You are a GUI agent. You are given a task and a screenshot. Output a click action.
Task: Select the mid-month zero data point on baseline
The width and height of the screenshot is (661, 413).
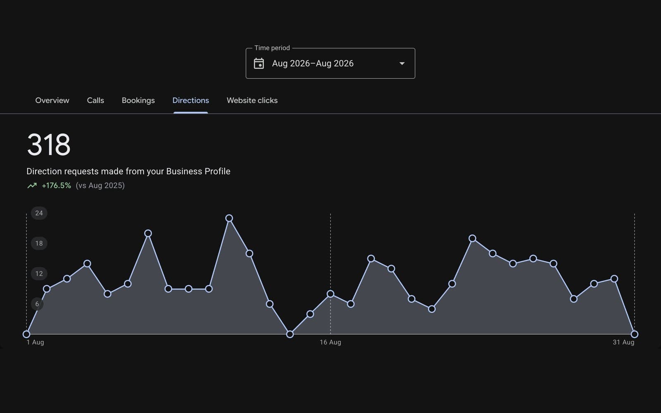click(x=290, y=334)
